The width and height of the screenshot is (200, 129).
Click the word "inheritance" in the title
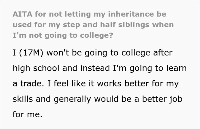[131, 14]
